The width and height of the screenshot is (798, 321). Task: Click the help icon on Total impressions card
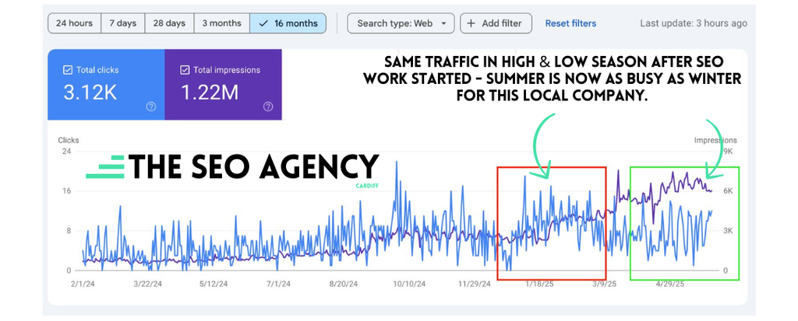268,106
